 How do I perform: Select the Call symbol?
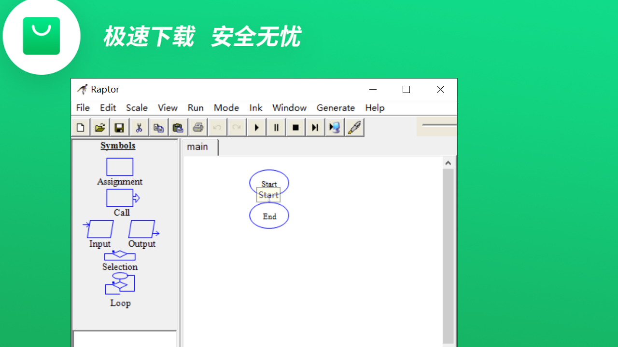coord(119,198)
